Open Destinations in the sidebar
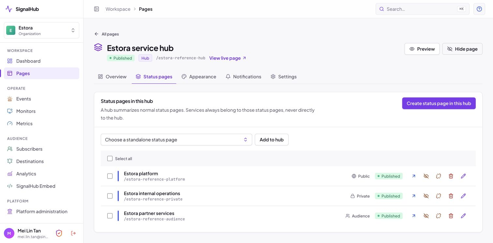Viewport: 493px width, 243px height. 41,161
